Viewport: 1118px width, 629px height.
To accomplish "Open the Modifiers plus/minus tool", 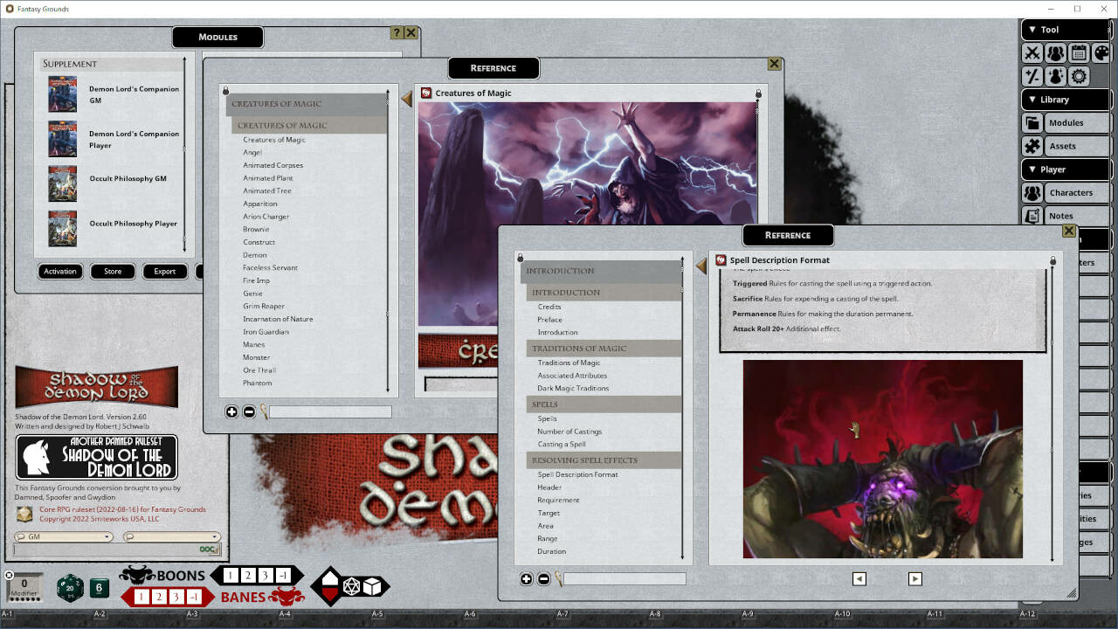I will pyautogui.click(x=1032, y=77).
